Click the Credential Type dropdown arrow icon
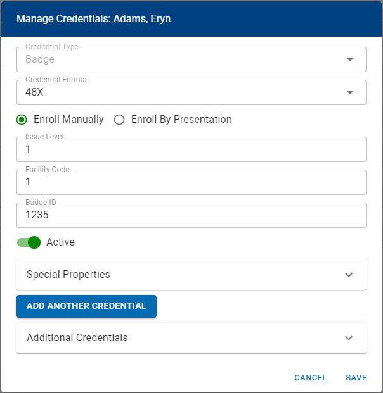The height and width of the screenshot is (393, 383). [x=349, y=60]
